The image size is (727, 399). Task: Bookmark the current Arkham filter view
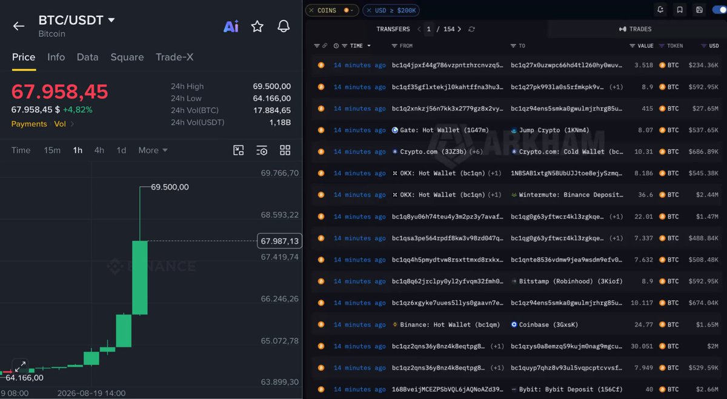click(680, 10)
